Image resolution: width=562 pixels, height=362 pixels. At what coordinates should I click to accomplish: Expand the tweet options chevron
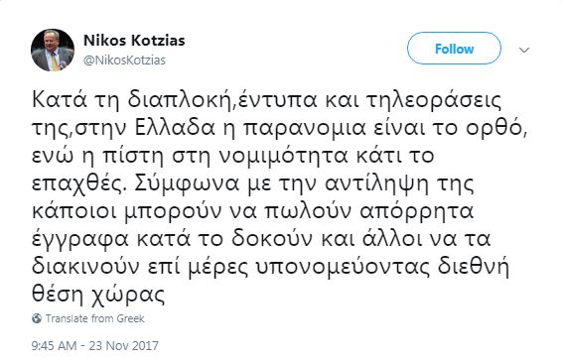[x=524, y=50]
